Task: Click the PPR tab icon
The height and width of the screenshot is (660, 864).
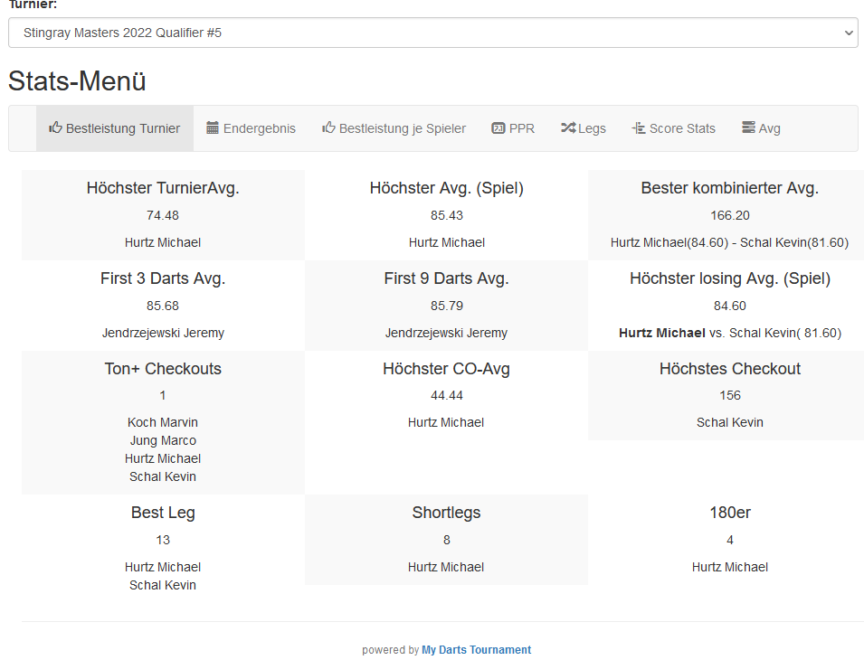Action: tap(498, 128)
